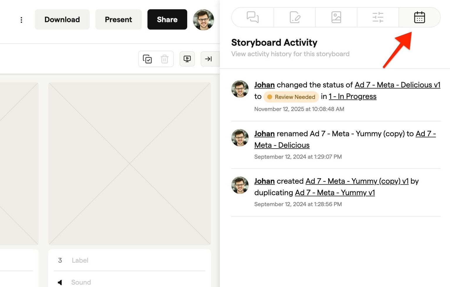This screenshot has width=450, height=287.
Task: Open the notes edit panel tab
Action: click(x=295, y=17)
